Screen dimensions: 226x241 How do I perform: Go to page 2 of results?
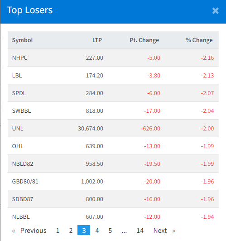point(71,230)
